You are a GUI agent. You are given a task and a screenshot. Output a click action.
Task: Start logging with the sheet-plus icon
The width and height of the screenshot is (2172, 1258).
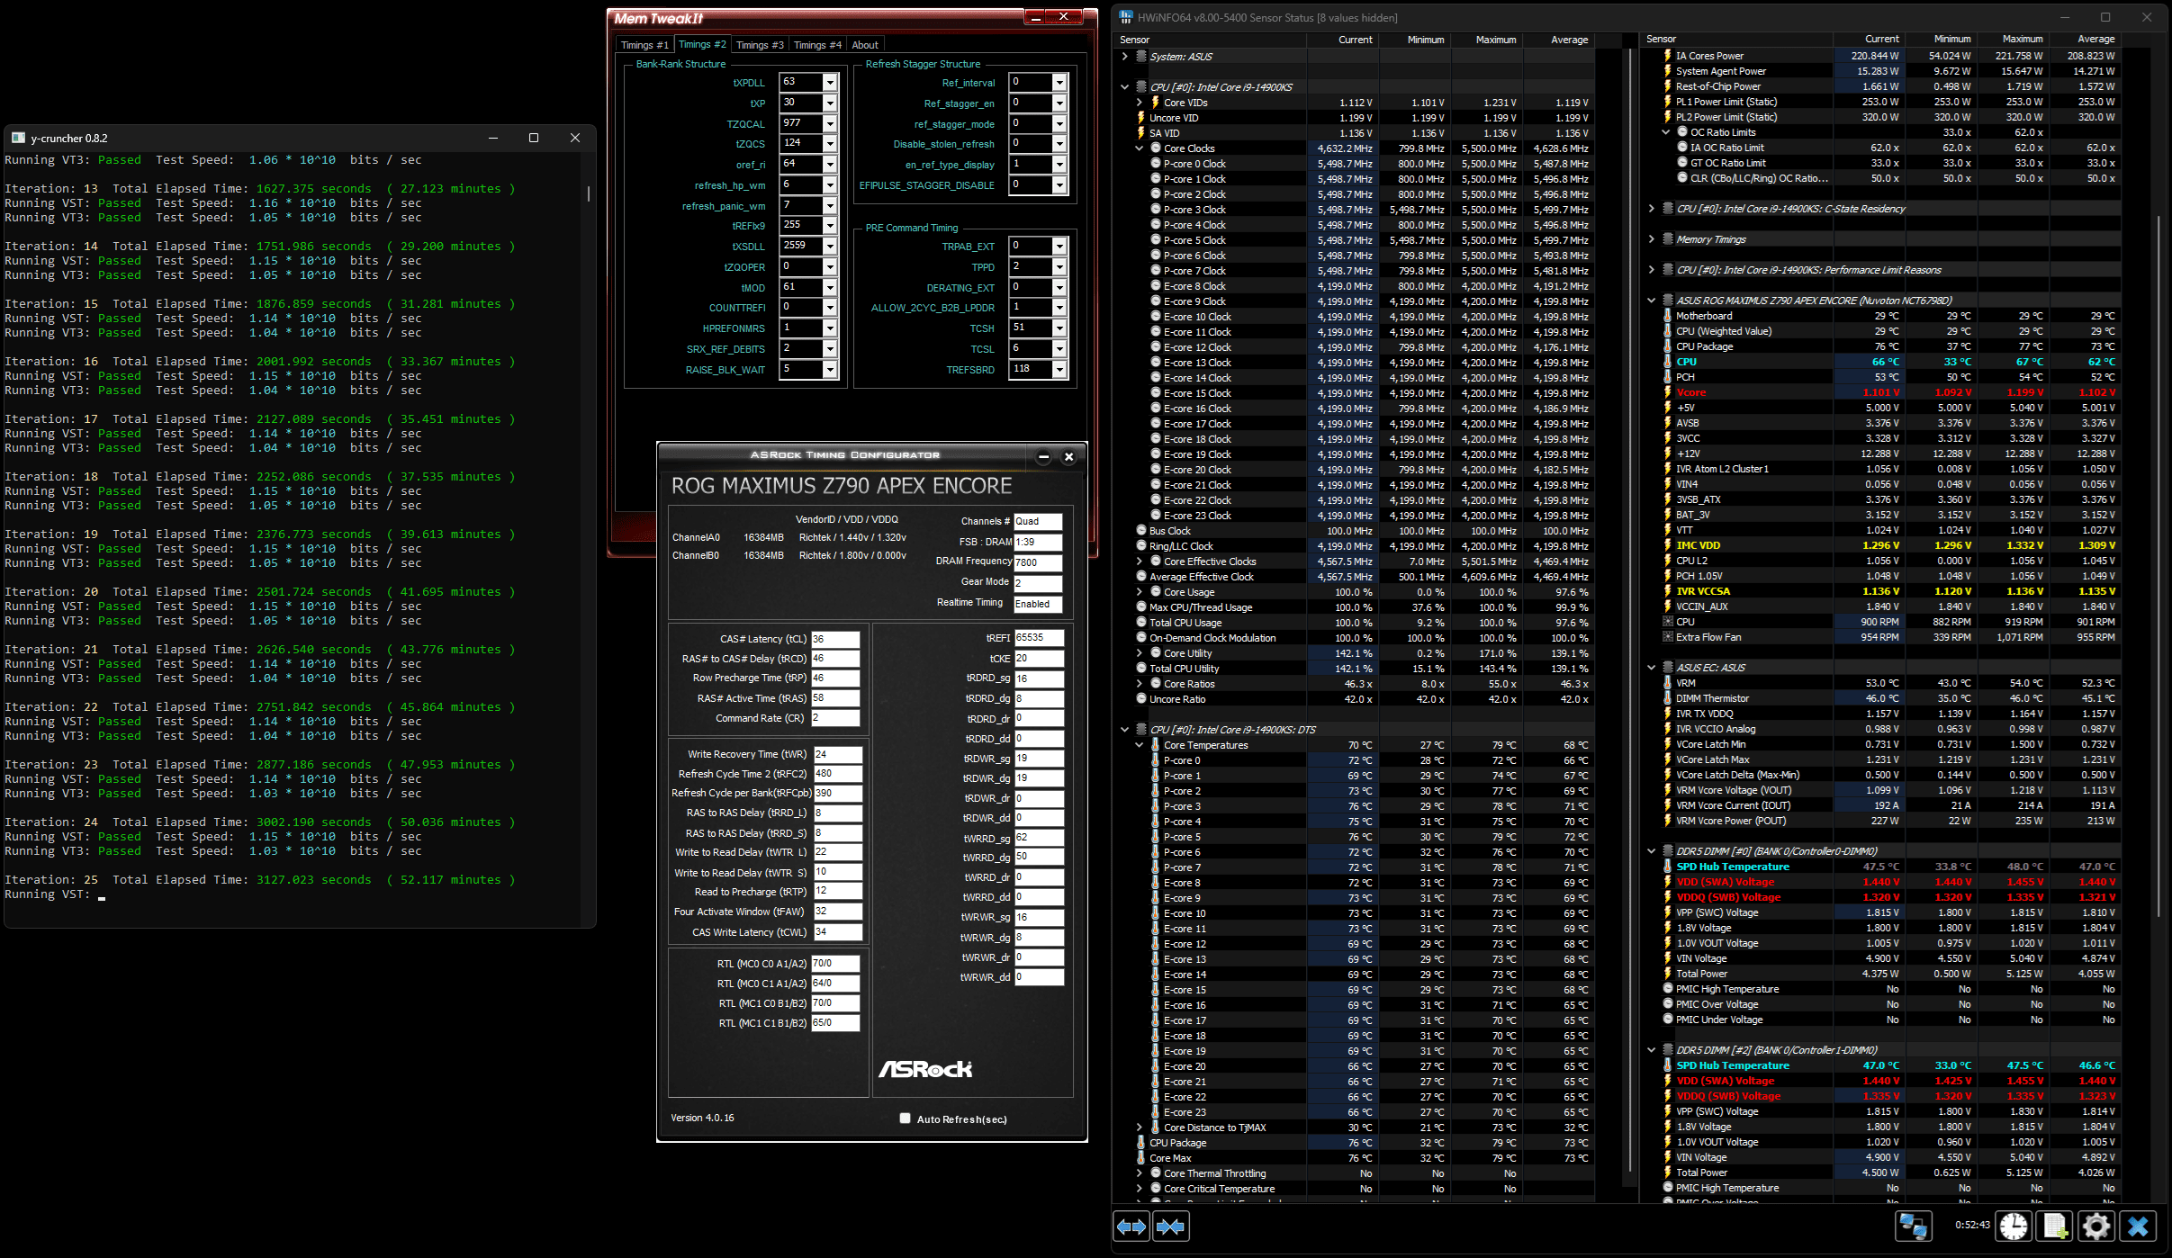coord(2055,1227)
